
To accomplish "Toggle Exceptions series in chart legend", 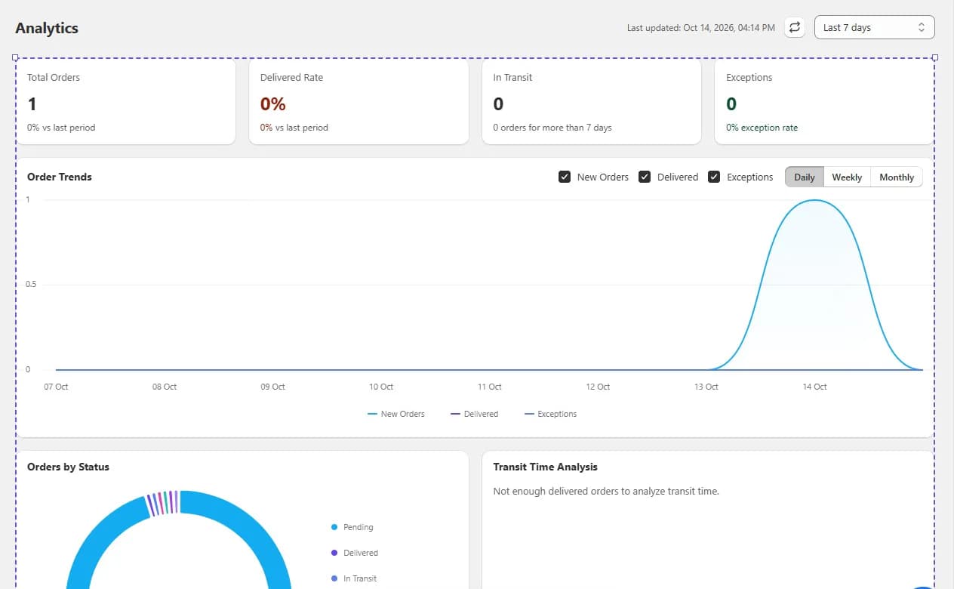I will [551, 414].
